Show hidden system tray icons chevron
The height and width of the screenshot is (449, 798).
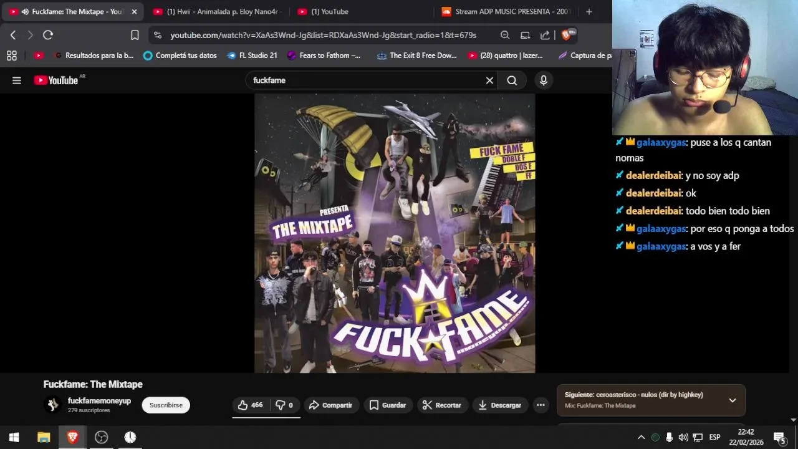pyautogui.click(x=641, y=437)
